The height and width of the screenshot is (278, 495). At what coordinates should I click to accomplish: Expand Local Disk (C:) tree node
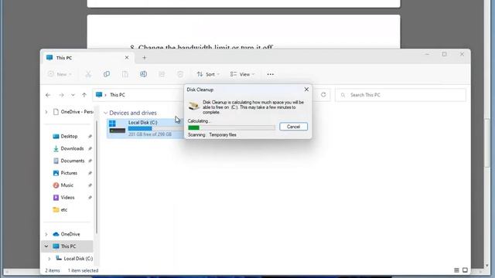[x=49, y=259]
